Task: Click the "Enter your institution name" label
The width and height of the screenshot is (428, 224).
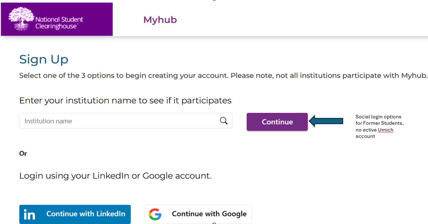Action: point(125,101)
